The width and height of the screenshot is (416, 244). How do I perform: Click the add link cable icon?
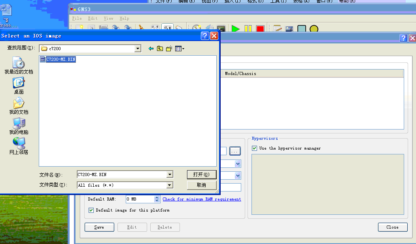[x=179, y=28]
